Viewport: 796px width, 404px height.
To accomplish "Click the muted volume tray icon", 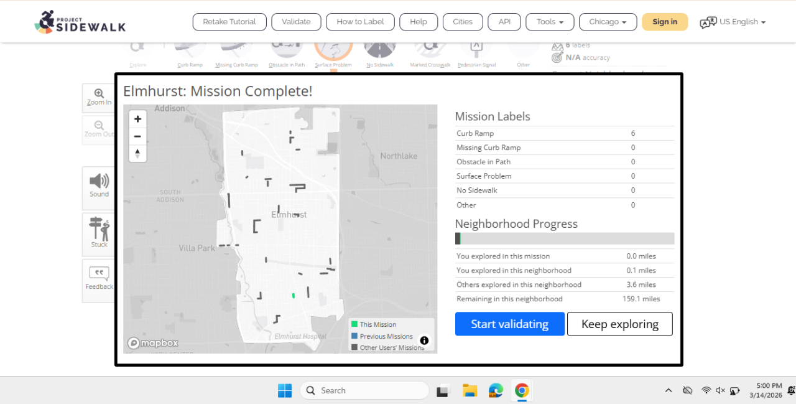I will [720, 390].
